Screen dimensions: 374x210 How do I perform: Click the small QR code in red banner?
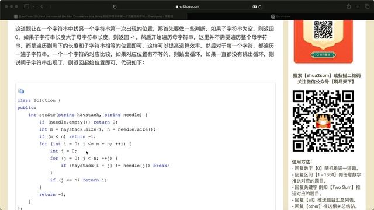point(323,30)
